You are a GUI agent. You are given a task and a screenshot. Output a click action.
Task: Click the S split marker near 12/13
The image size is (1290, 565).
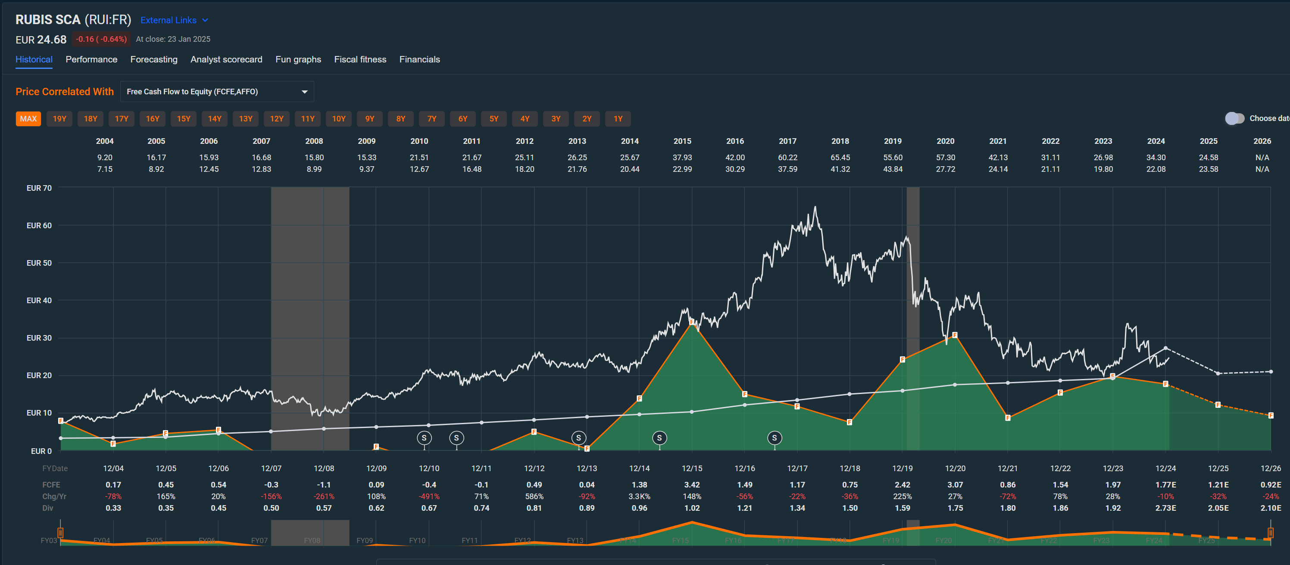coord(579,438)
